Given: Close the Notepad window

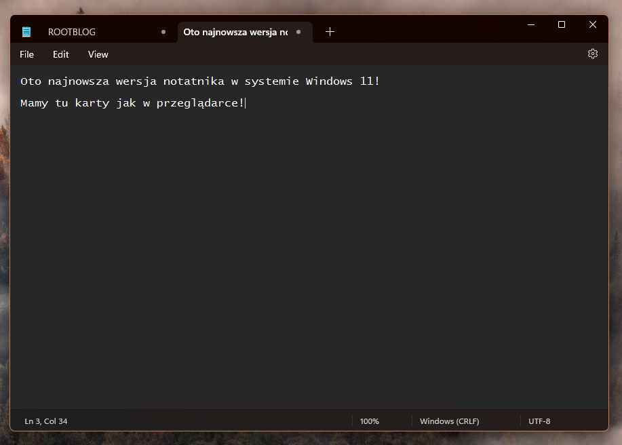Looking at the screenshot, I should (x=592, y=24).
